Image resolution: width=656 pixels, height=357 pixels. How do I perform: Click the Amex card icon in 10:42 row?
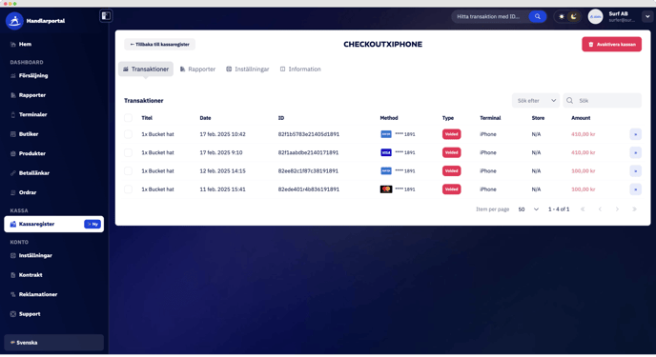[x=386, y=134]
